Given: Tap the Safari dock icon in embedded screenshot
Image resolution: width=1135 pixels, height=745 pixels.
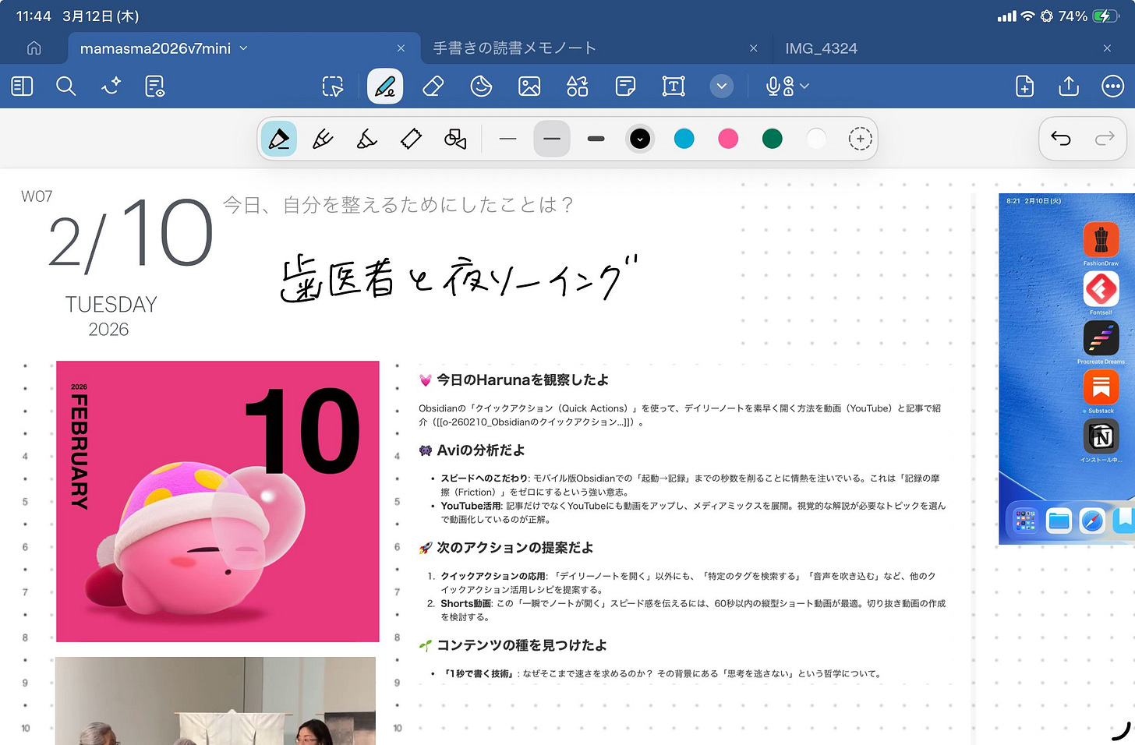Looking at the screenshot, I should click(1092, 521).
